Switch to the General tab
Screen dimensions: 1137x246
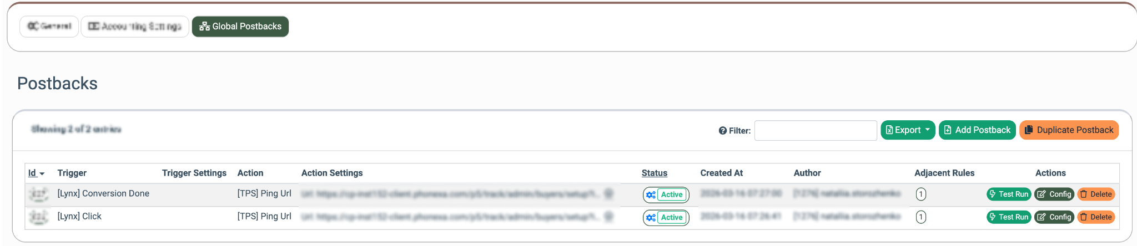(x=49, y=27)
